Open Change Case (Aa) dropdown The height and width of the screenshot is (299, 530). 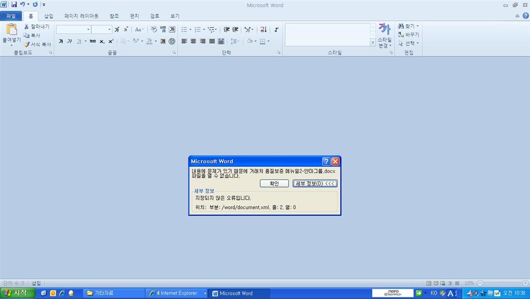139,29
